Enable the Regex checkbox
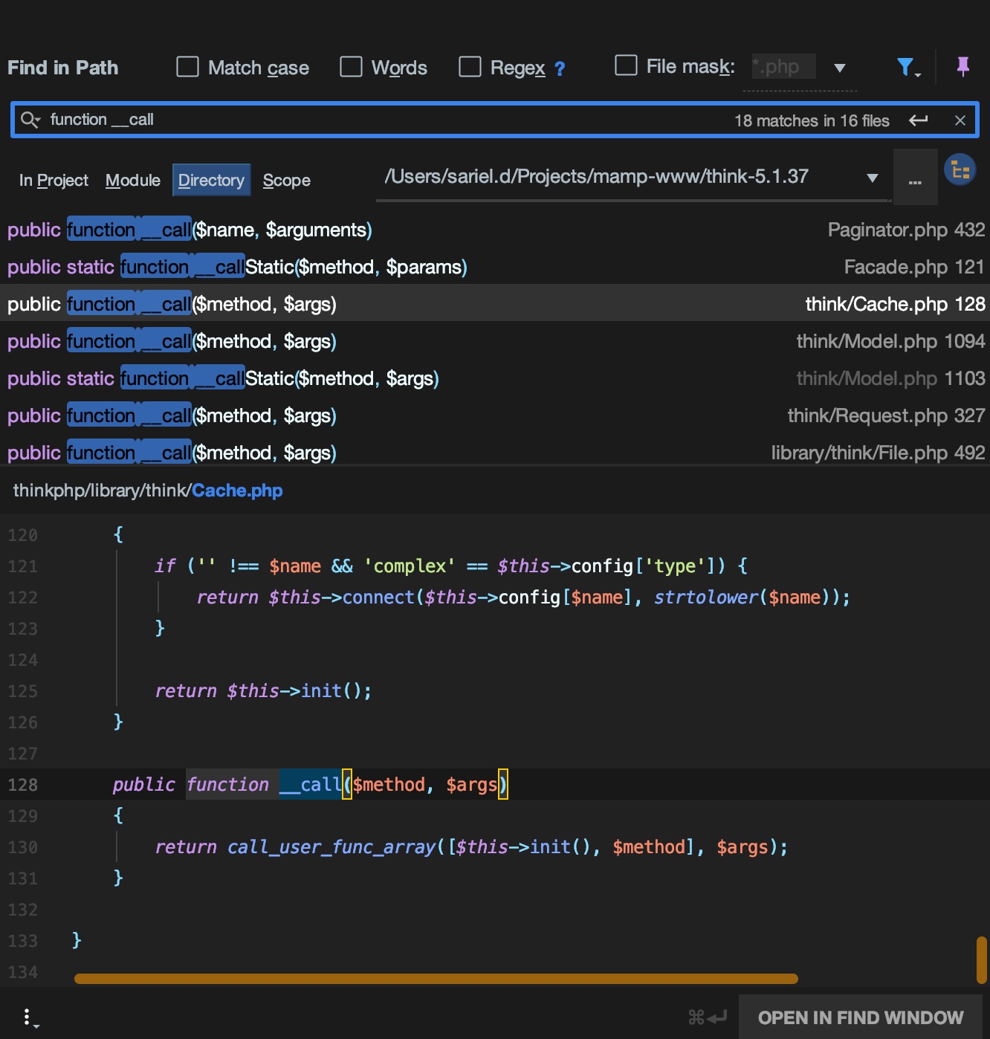 tap(470, 67)
